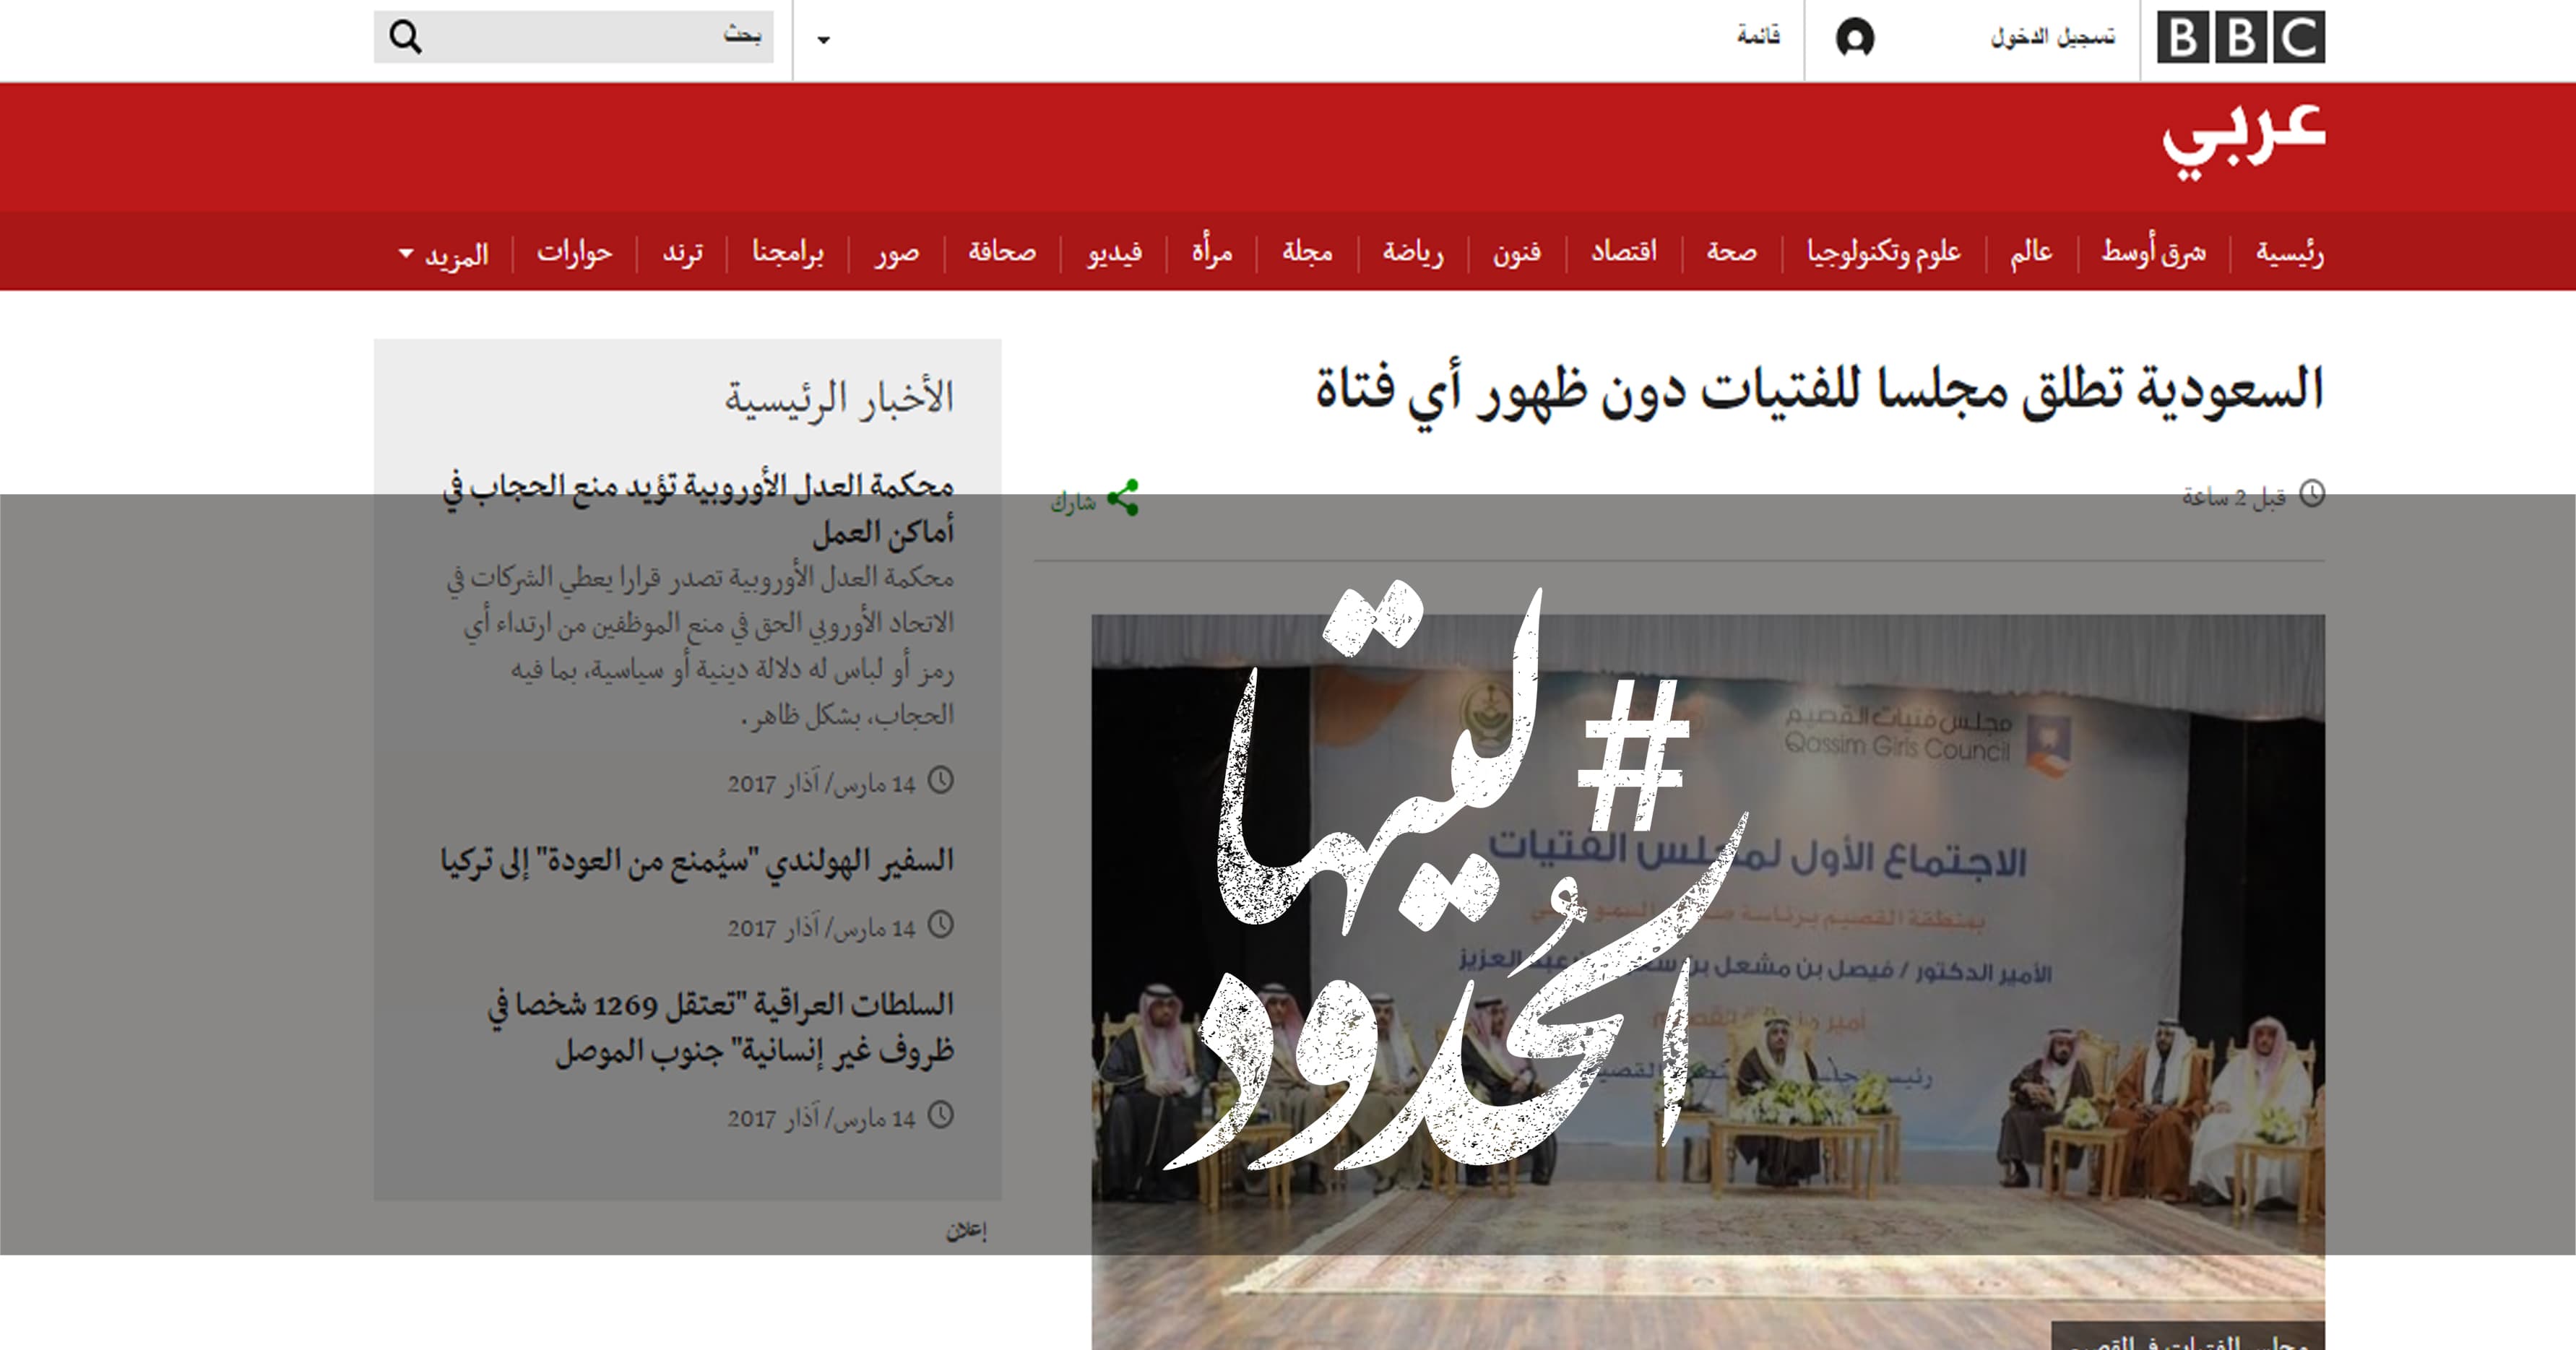2576x1350 pixels.
Task: Click the clock icon under السفير الهولندي headline
Action: (941, 925)
